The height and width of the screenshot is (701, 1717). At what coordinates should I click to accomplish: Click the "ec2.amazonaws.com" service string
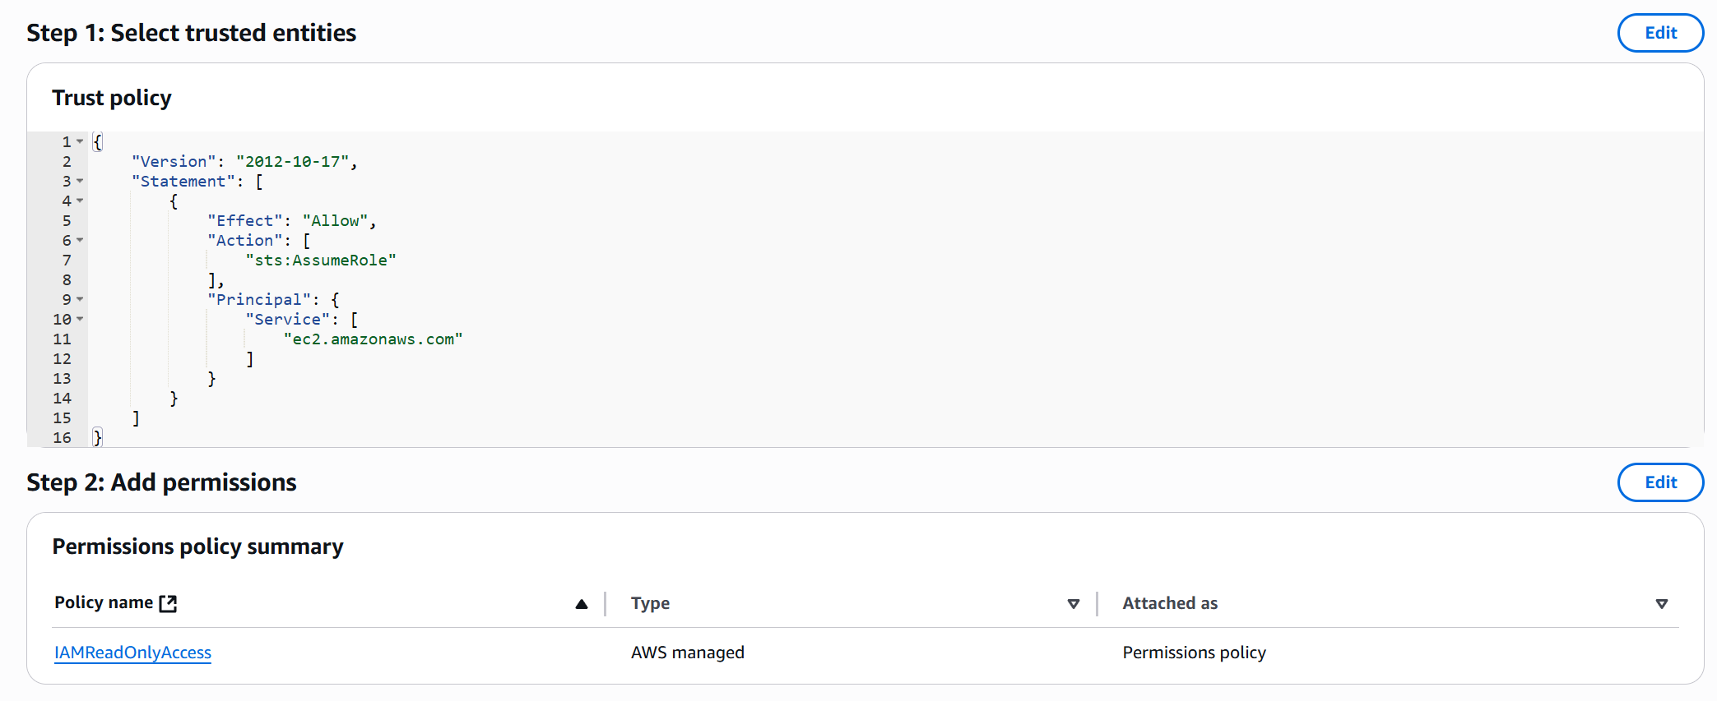click(373, 339)
